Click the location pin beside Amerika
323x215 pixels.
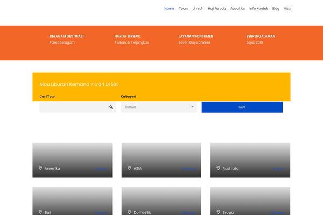[40, 168]
